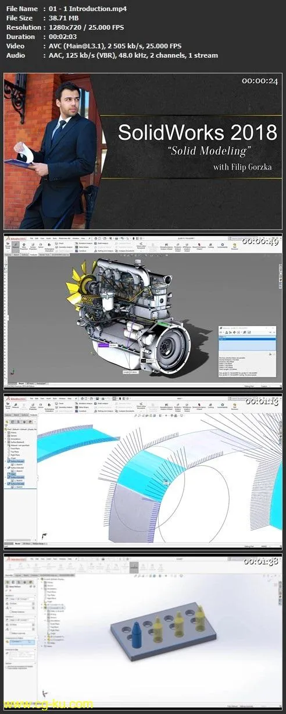Click Design Study icon in the engine window
This screenshot has width=286, height=714.
click(x=7, y=246)
